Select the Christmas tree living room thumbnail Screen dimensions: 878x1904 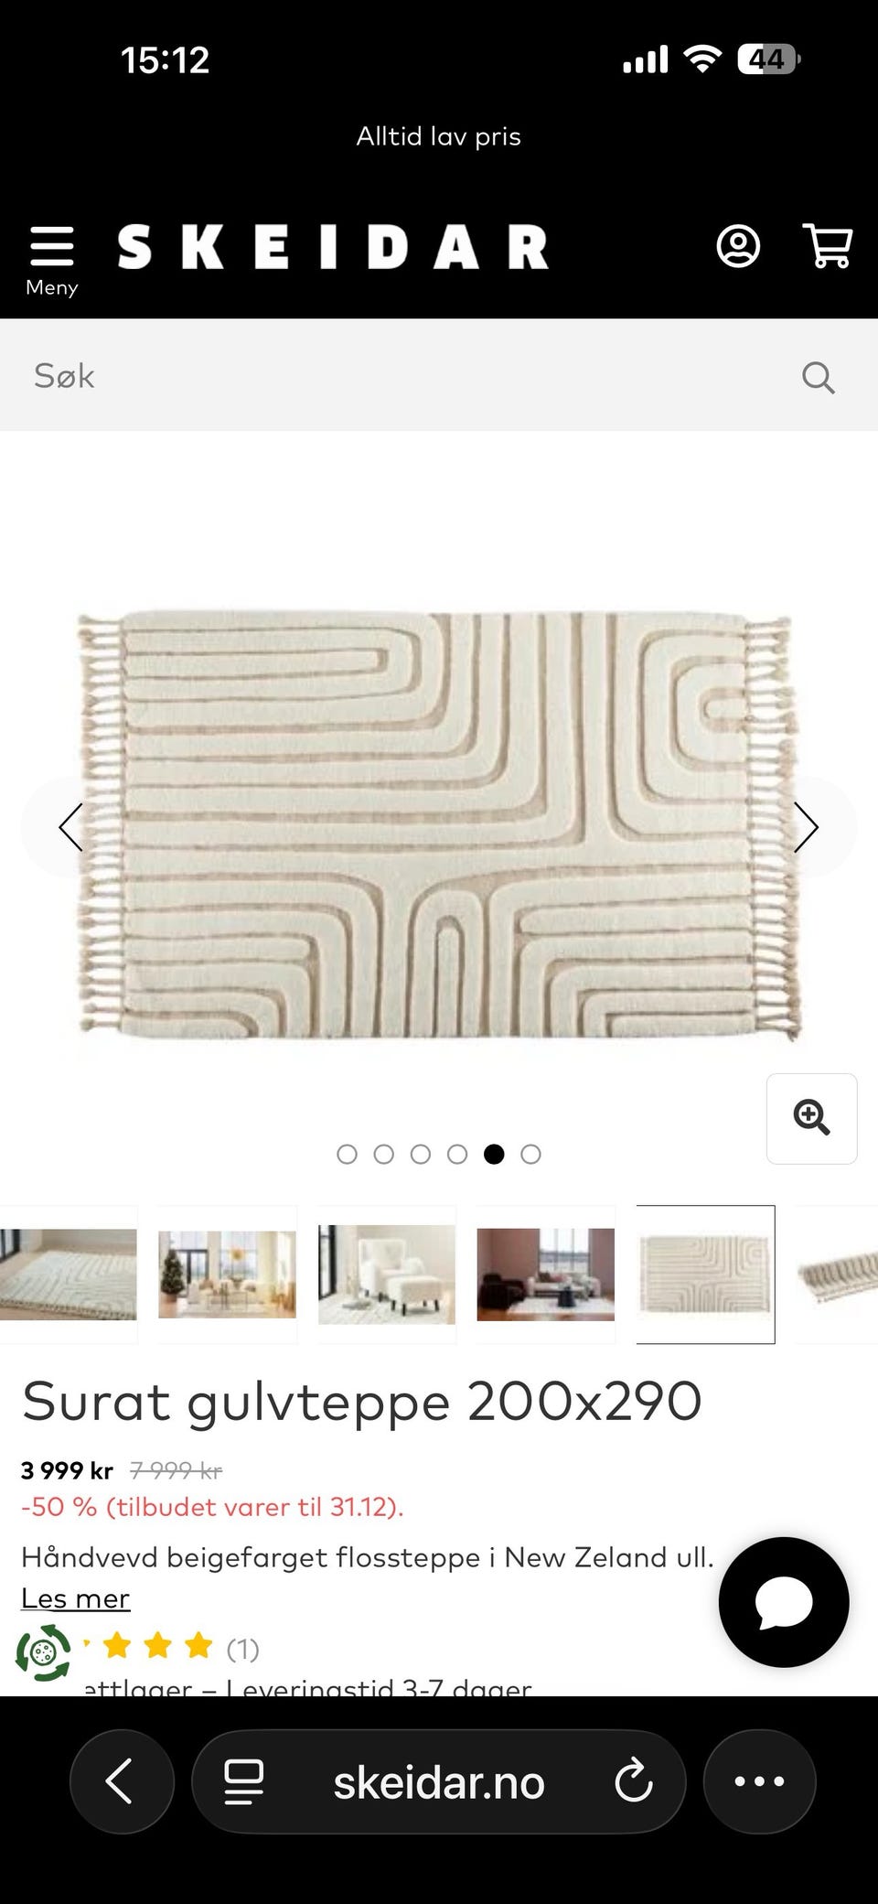(x=227, y=1275)
